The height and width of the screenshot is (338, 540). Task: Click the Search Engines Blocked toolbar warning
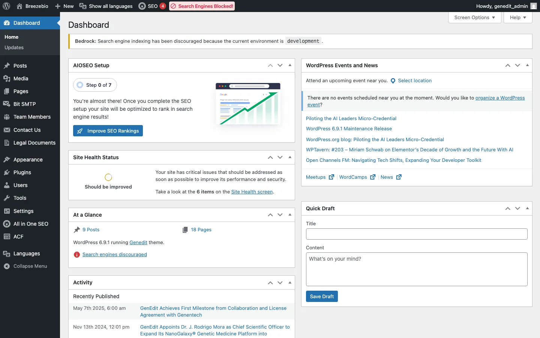pyautogui.click(x=202, y=6)
